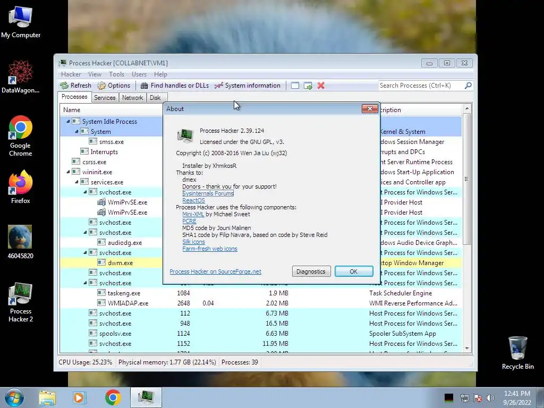544x408 pixels.
Task: Click Find handles or DLLs binoculars icon
Action: 144,86
